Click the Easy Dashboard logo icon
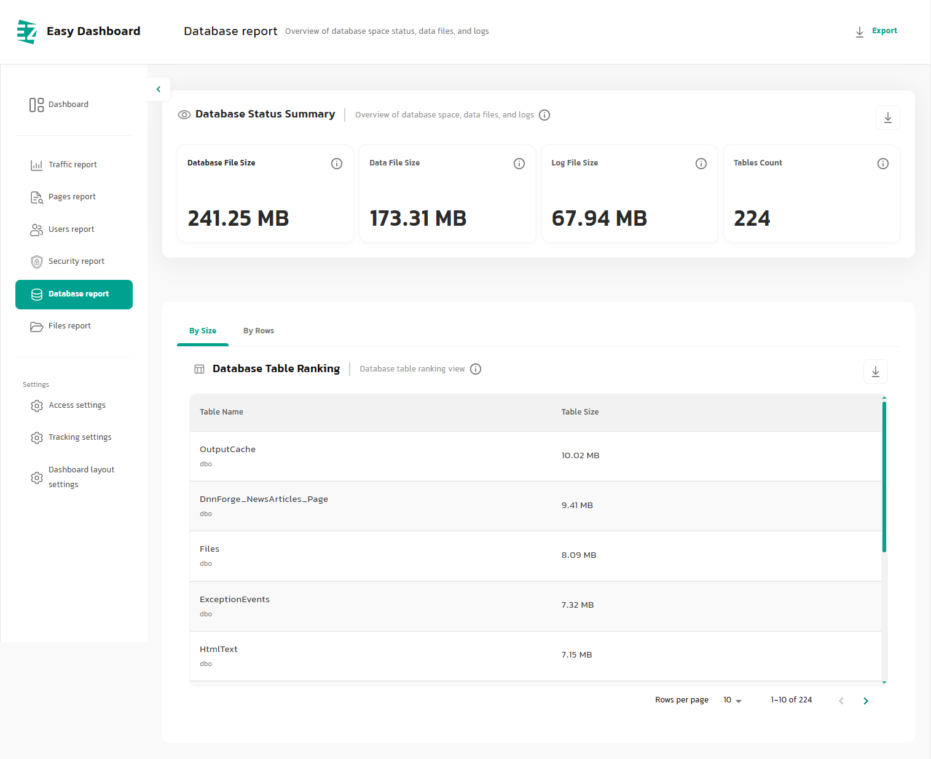931x759 pixels. [x=27, y=31]
